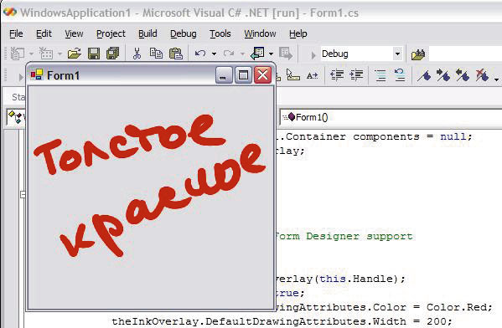Open the Debug menu

[x=184, y=33]
